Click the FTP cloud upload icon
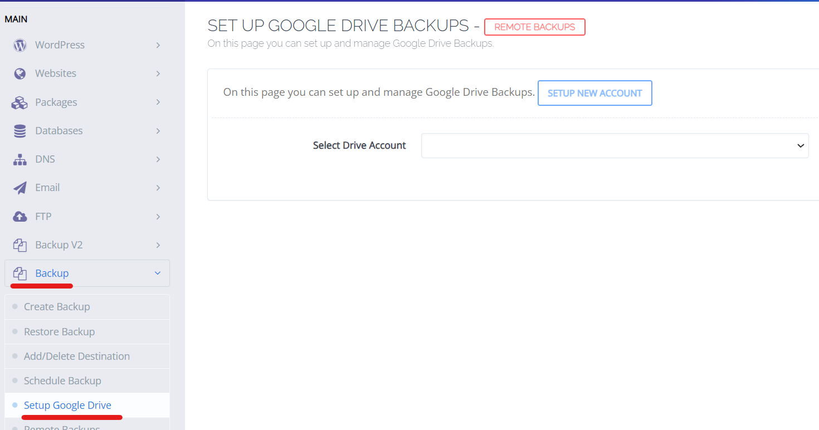The width and height of the screenshot is (819, 430). [19, 216]
